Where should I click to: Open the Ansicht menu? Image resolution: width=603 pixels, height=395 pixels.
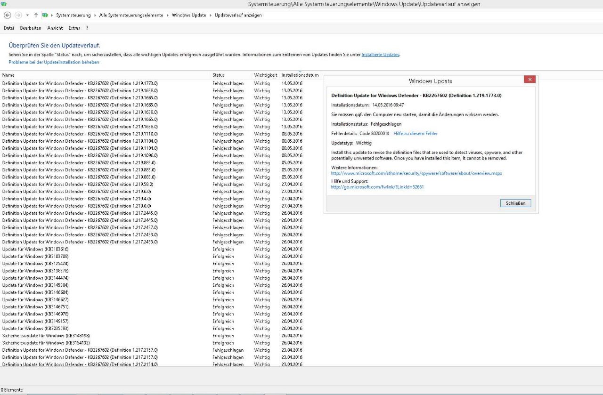[55, 28]
